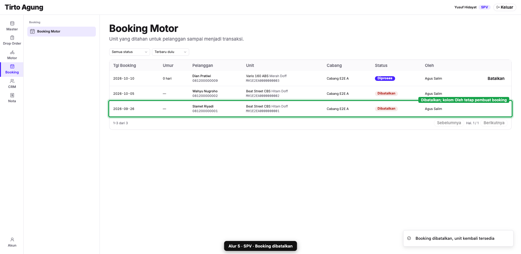This screenshot has width=521, height=254.
Task: Select the Booking calendar icon in sidebar
Action: (12, 66)
